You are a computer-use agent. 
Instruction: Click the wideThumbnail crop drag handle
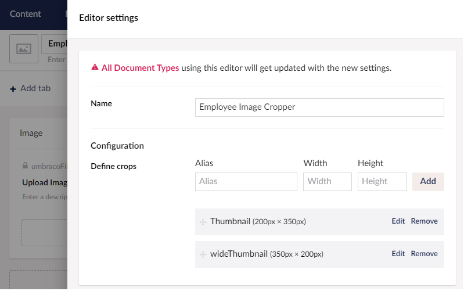tap(203, 254)
